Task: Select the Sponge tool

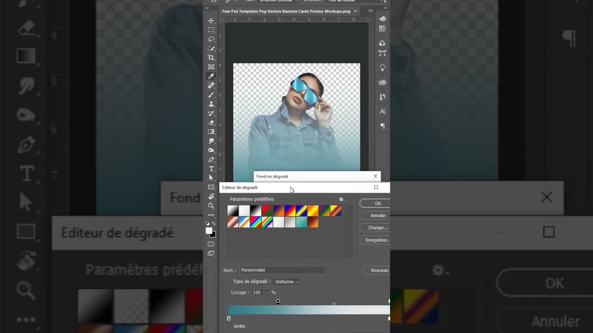Action: pos(211,150)
